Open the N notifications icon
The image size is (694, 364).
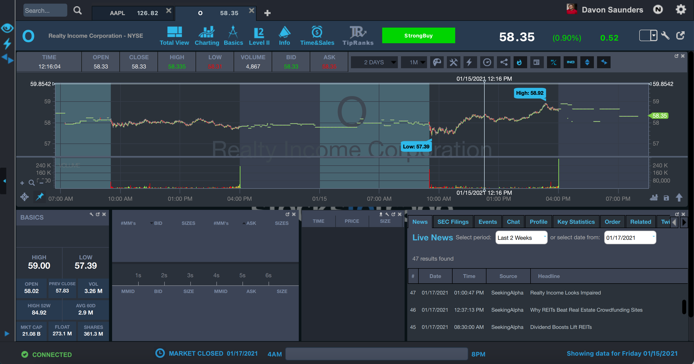[658, 10]
